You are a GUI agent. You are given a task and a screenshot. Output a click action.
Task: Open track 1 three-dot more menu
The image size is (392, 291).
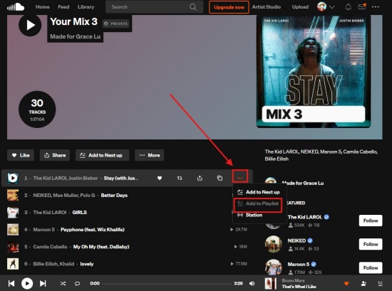(240, 178)
